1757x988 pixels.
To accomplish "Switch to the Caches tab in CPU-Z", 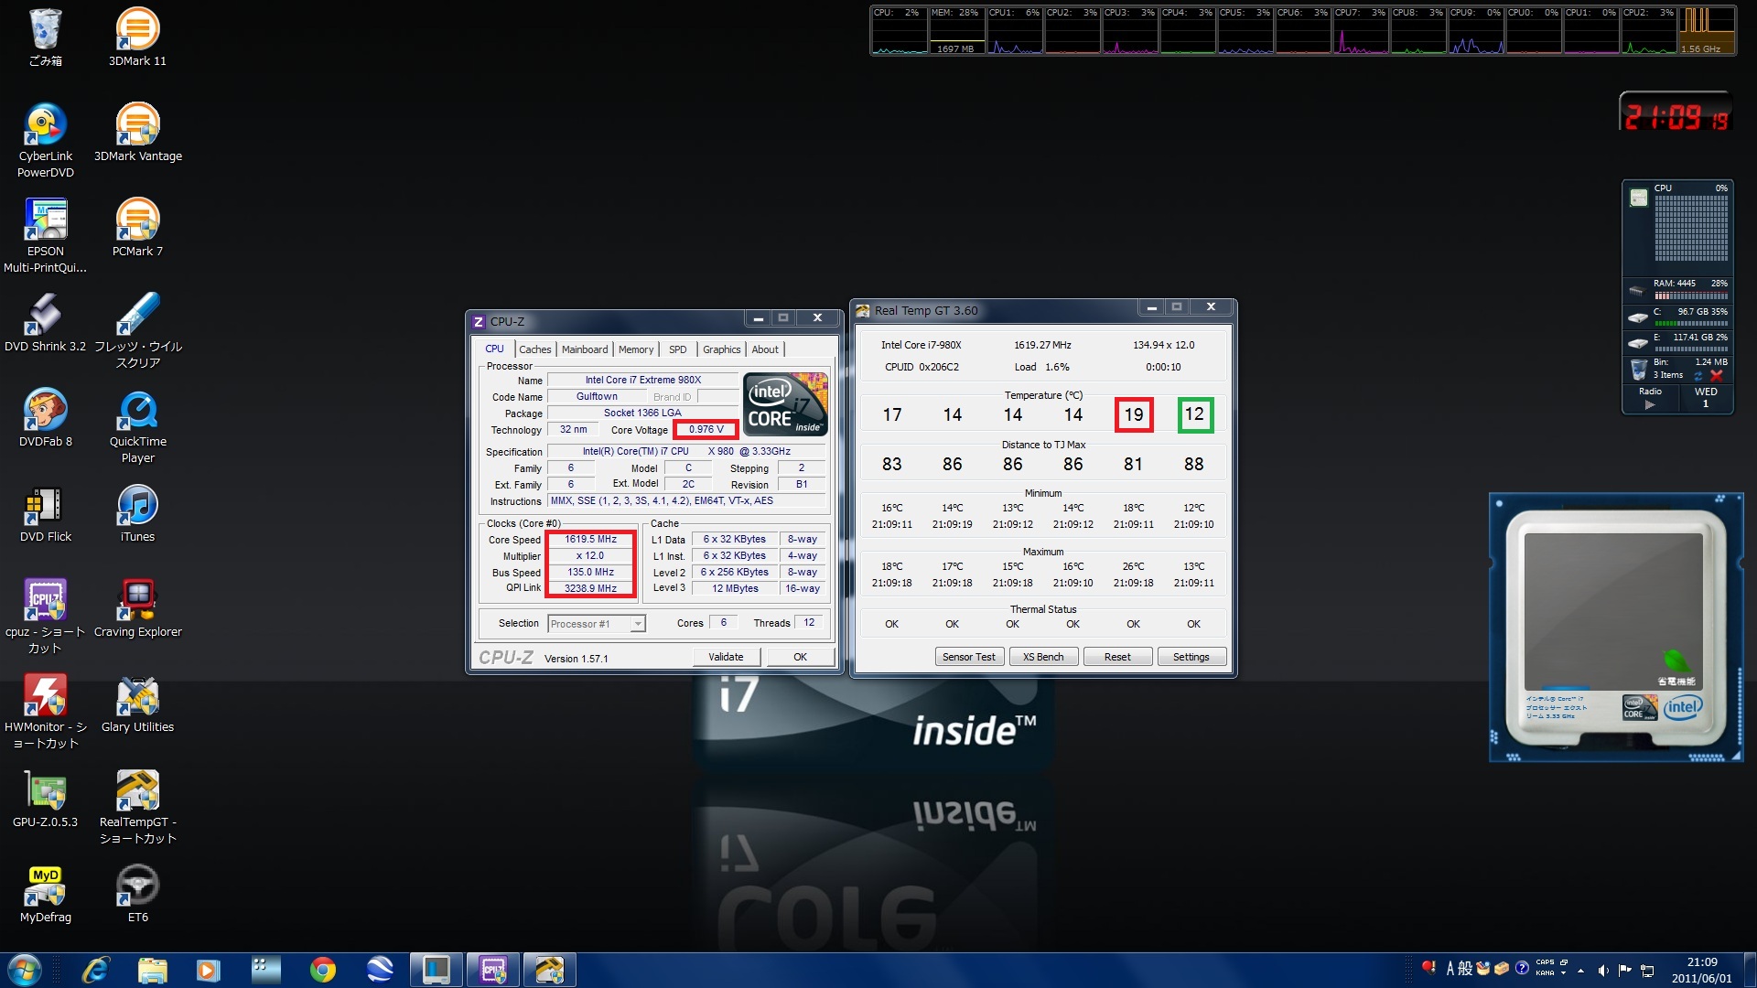I will [535, 349].
